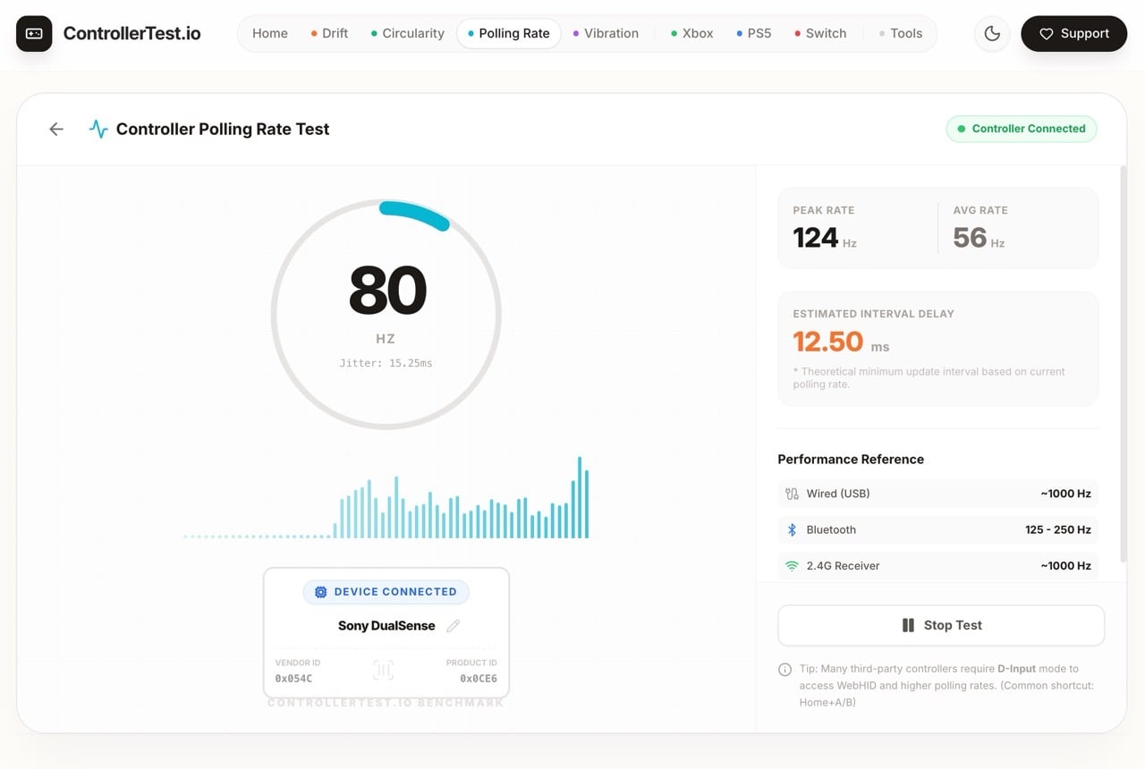
Task: Click the 2.4G Receiver wifi icon
Action: (791, 565)
